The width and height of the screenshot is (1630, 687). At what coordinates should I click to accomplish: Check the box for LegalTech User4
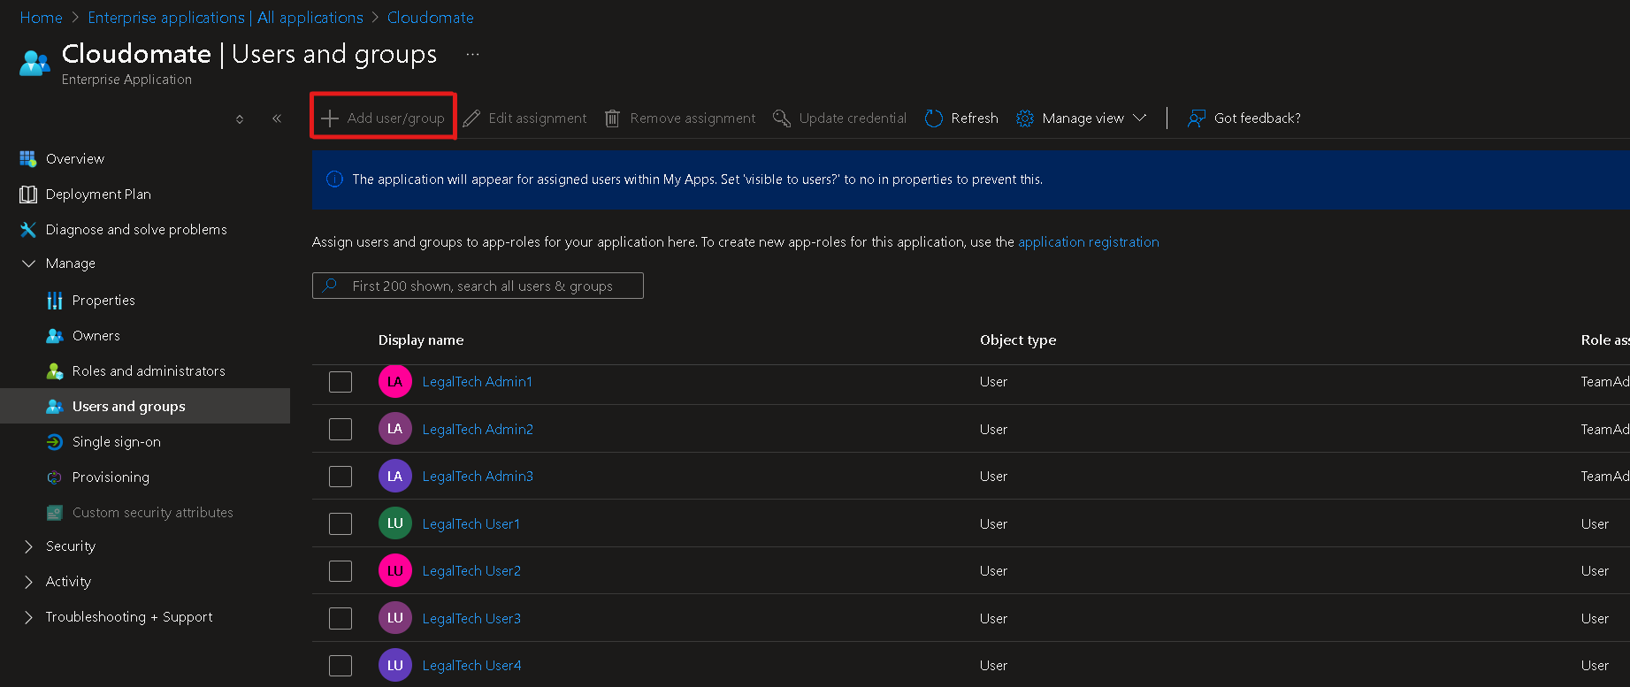click(x=341, y=666)
